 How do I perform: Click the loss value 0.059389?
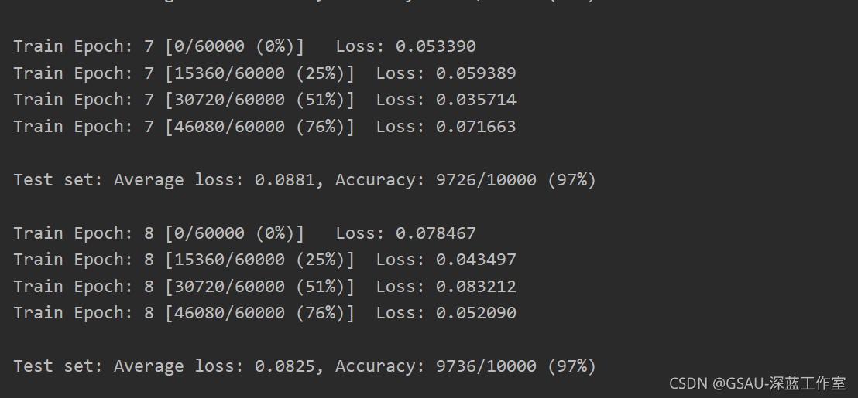pos(475,73)
